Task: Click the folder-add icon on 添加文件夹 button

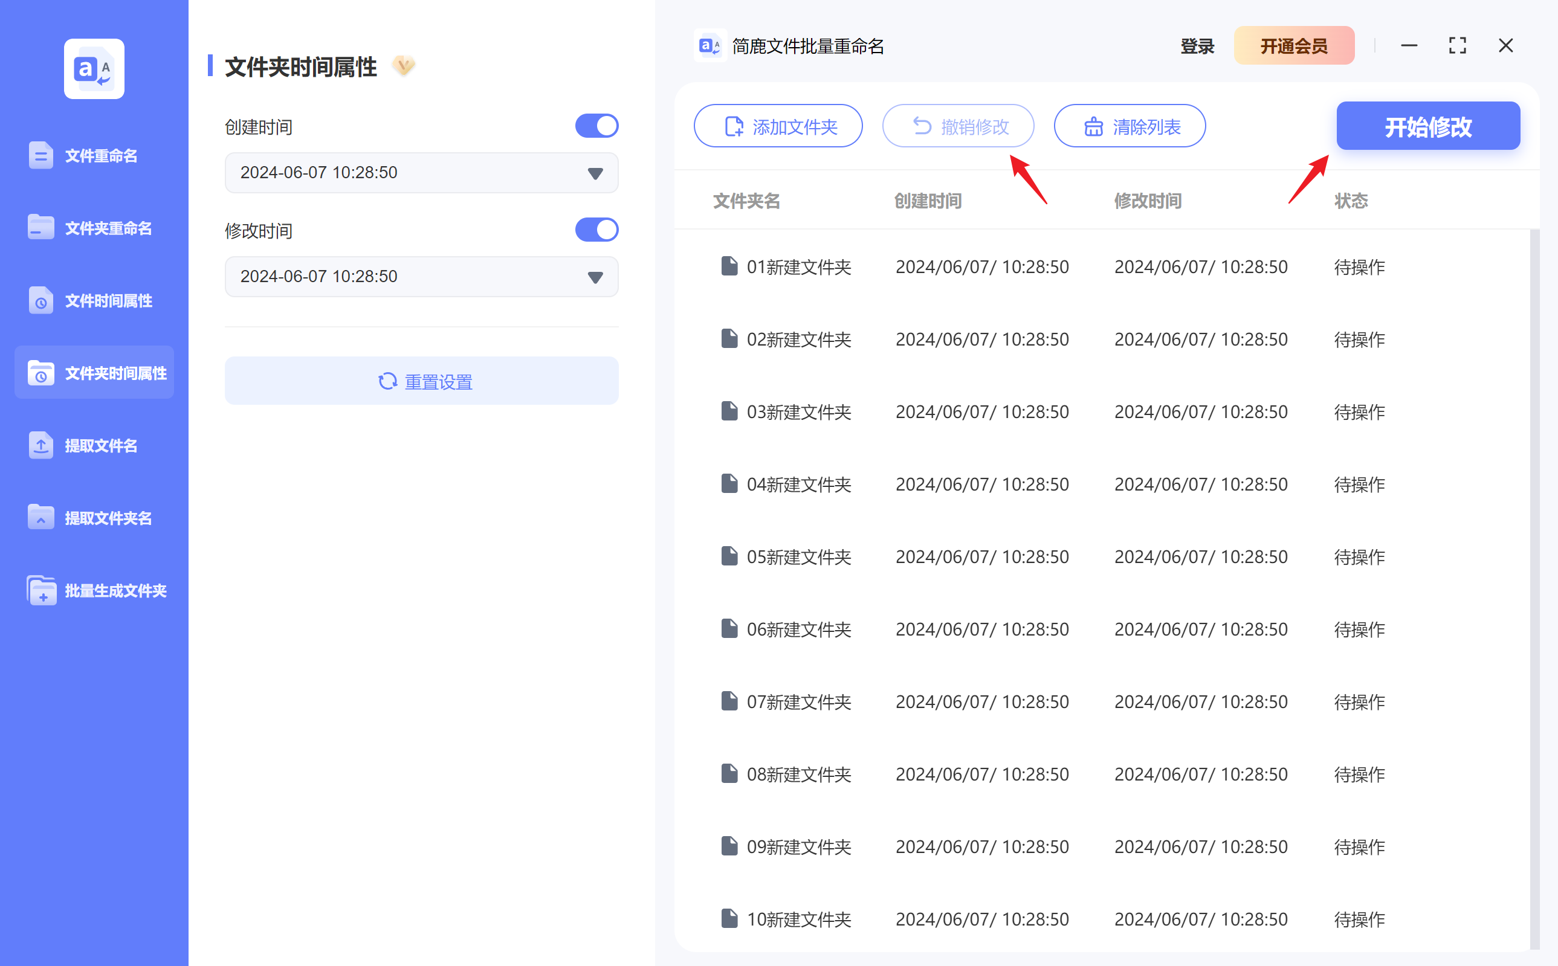Action: click(x=733, y=126)
